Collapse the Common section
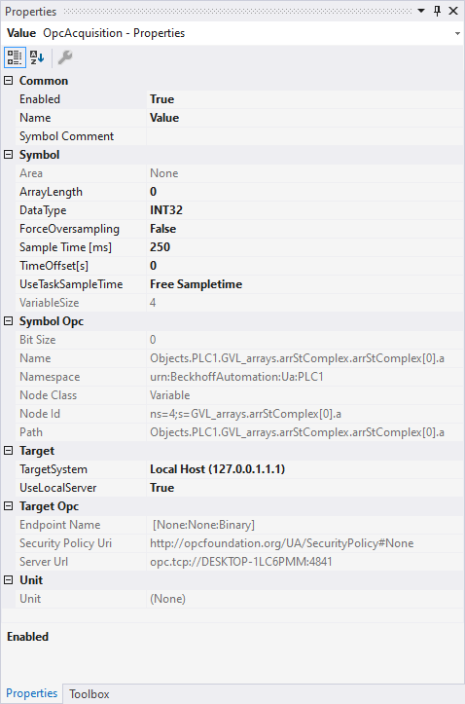This screenshot has height=704, width=465. [8, 81]
